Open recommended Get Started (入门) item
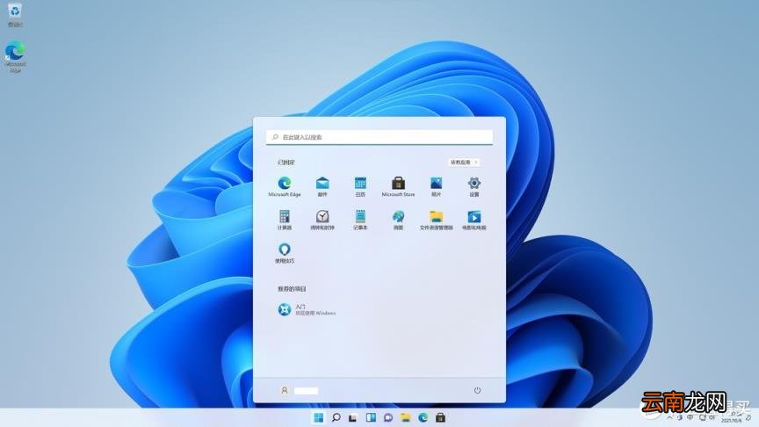 pyautogui.click(x=307, y=309)
